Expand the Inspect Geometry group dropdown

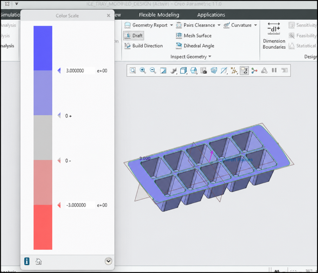coord(191,57)
